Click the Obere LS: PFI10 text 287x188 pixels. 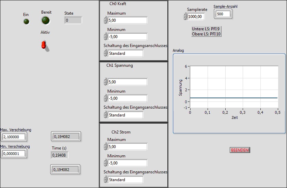pos(206,34)
